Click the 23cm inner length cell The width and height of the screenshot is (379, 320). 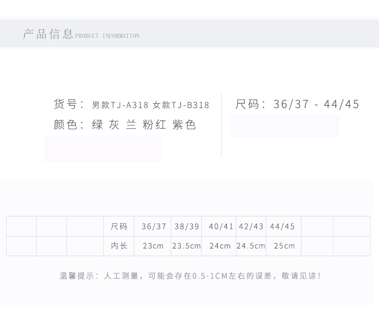click(154, 246)
